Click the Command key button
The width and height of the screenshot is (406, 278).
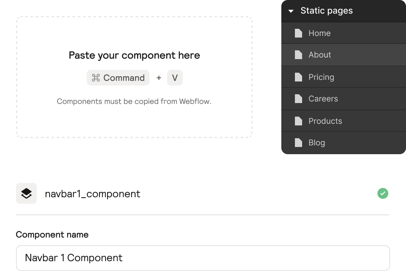point(118,77)
